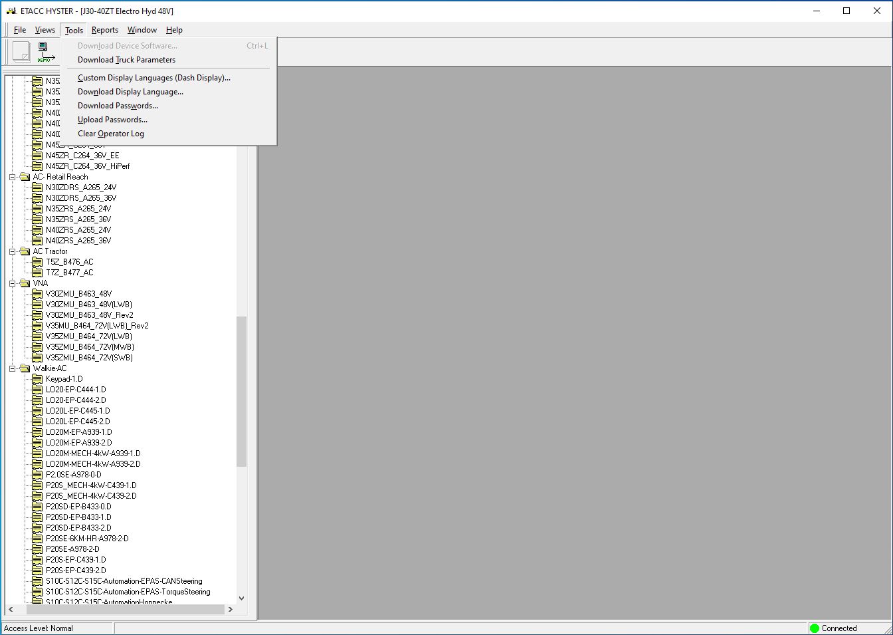893x635 pixels.
Task: Close the open Tools menu
Action: click(74, 30)
